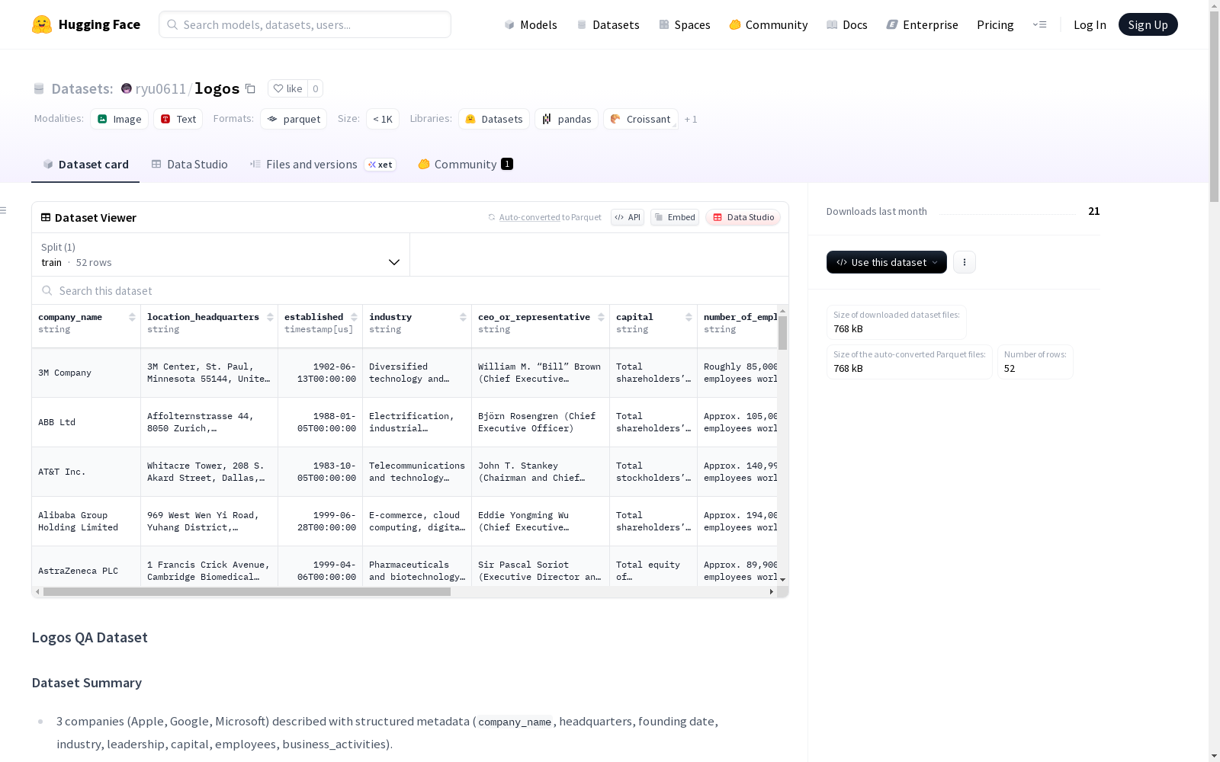Focus the Search this dataset field

pos(410,290)
